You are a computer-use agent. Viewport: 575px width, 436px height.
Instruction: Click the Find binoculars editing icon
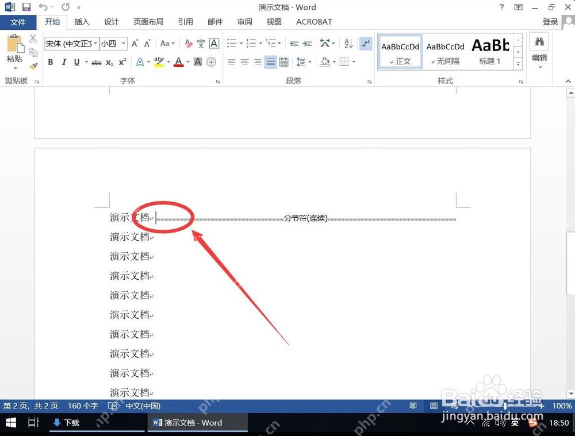click(x=539, y=41)
